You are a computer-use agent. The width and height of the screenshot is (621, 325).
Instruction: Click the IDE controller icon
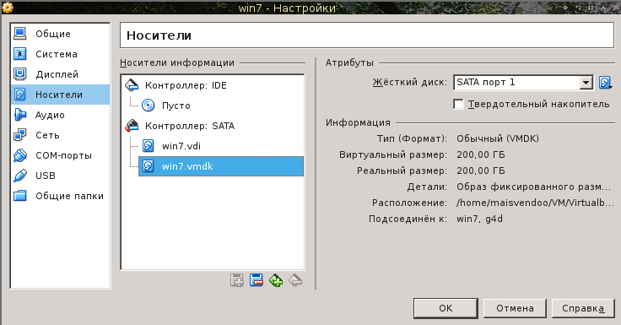click(x=132, y=85)
